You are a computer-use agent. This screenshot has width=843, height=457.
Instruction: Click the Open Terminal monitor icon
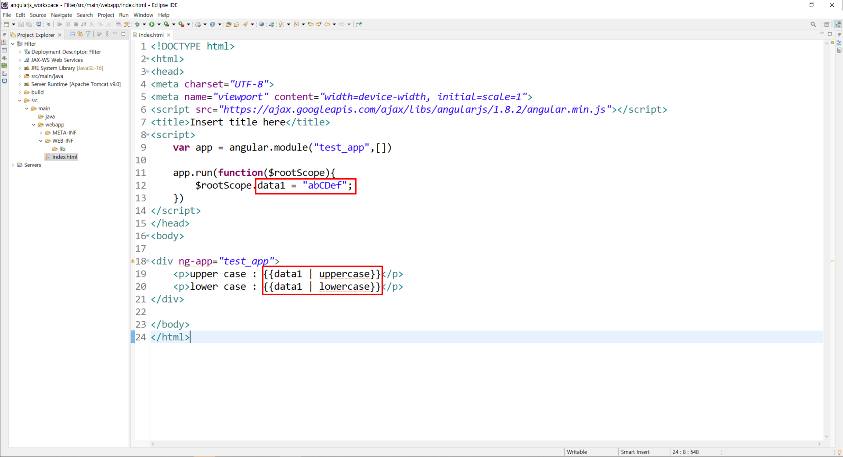click(x=39, y=24)
